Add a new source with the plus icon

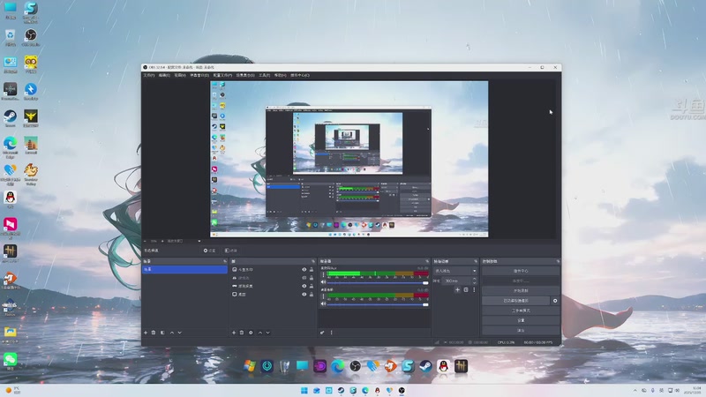tap(234, 333)
